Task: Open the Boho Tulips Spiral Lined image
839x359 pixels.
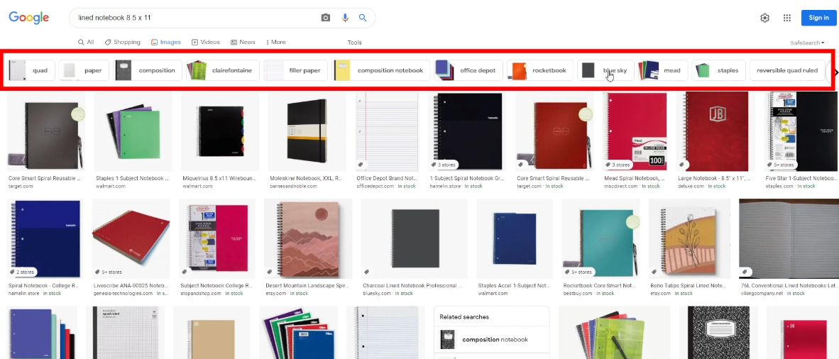Action: (x=690, y=238)
